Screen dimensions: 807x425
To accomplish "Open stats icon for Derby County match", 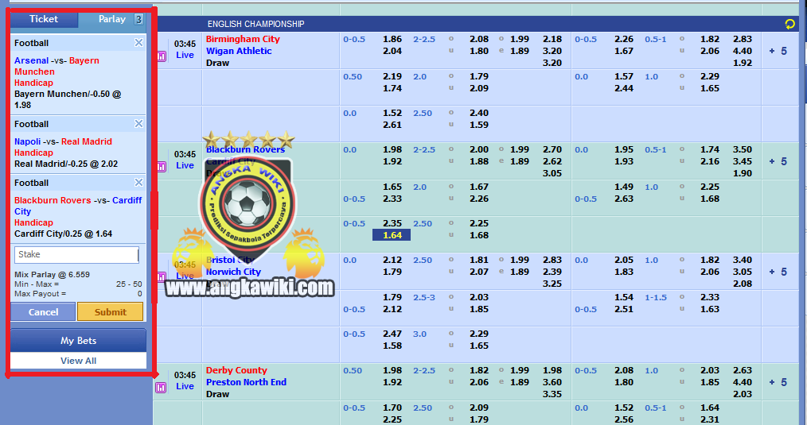I will pyautogui.click(x=161, y=388).
